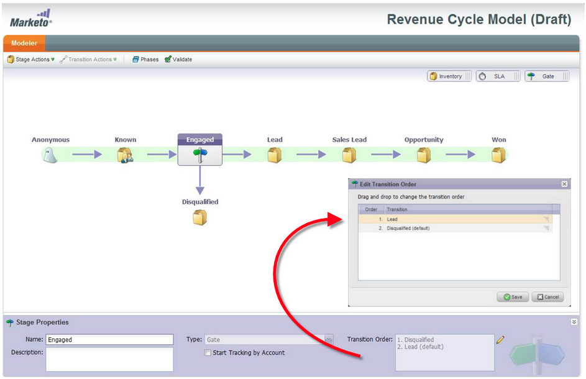
Task: Click the Name input field containing Engaged
Action: click(109, 339)
